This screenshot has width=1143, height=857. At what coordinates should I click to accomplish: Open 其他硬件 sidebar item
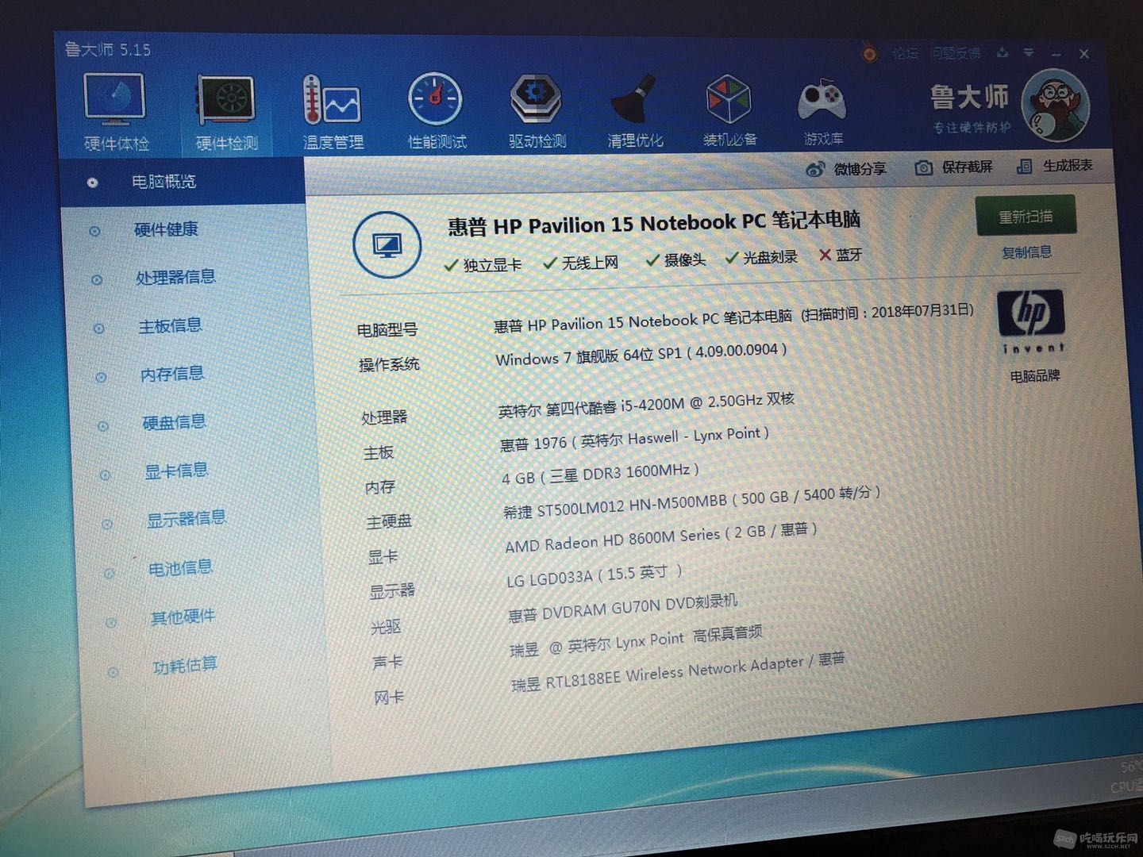(x=183, y=617)
